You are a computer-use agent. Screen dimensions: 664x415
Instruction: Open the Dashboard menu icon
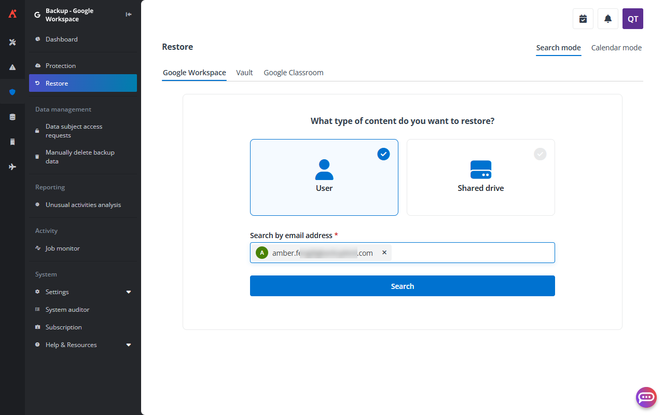[37, 39]
